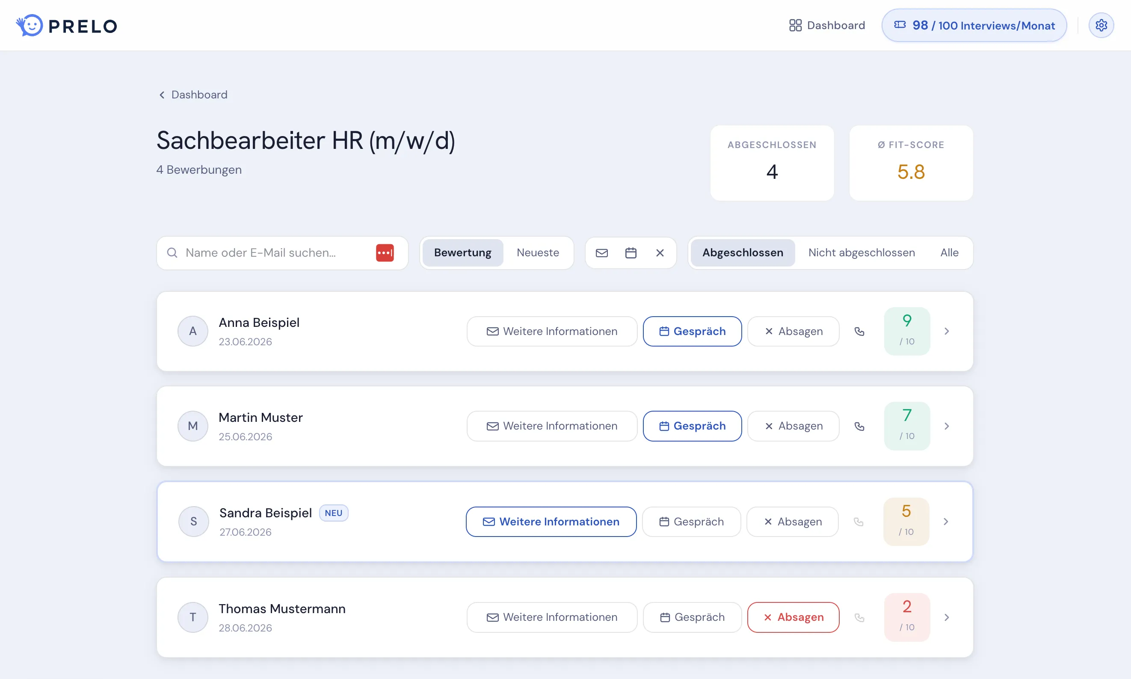Click the date 28.06.2026
The width and height of the screenshot is (1131, 679).
[x=245, y=628]
